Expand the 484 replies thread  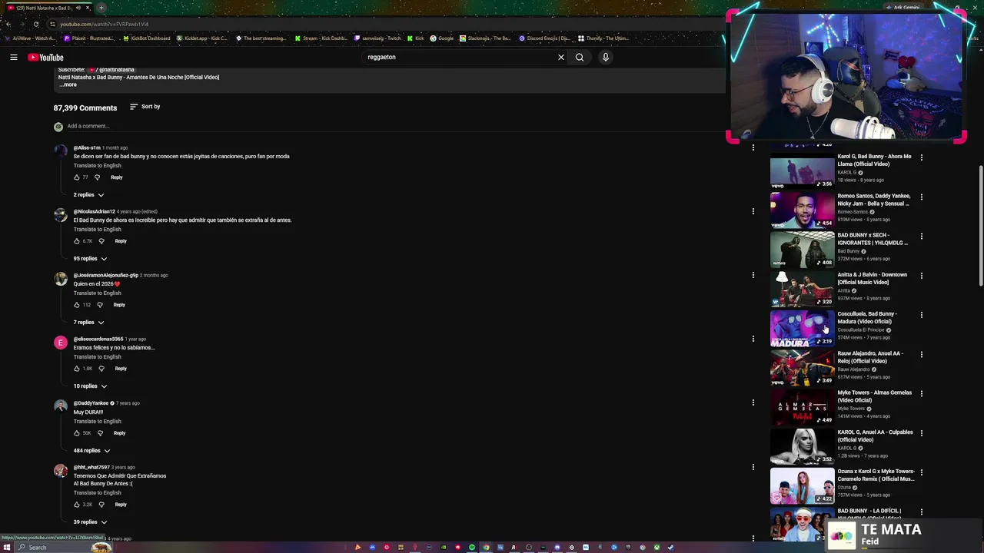click(x=91, y=451)
